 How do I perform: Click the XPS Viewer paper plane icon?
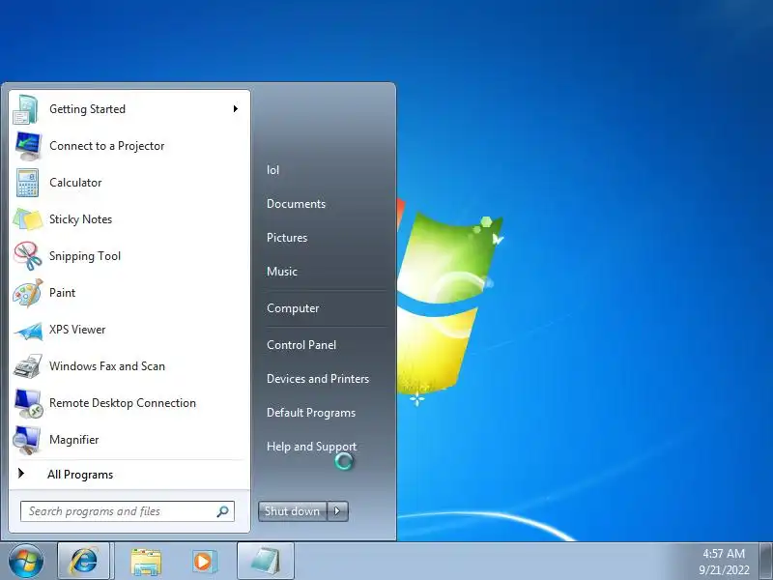click(x=28, y=331)
